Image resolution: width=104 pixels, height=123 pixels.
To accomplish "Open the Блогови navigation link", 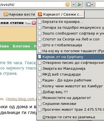I will coord(21,46).
